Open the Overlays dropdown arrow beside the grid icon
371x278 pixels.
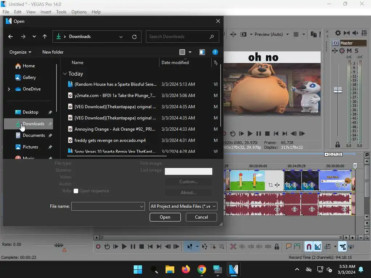(x=304, y=34)
